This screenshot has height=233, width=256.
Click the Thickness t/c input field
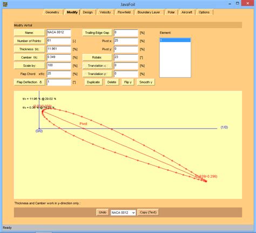click(x=59, y=49)
